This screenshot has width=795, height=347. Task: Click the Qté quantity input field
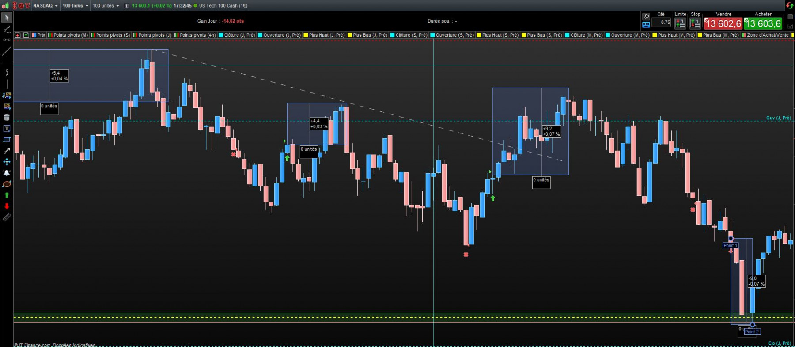point(661,22)
